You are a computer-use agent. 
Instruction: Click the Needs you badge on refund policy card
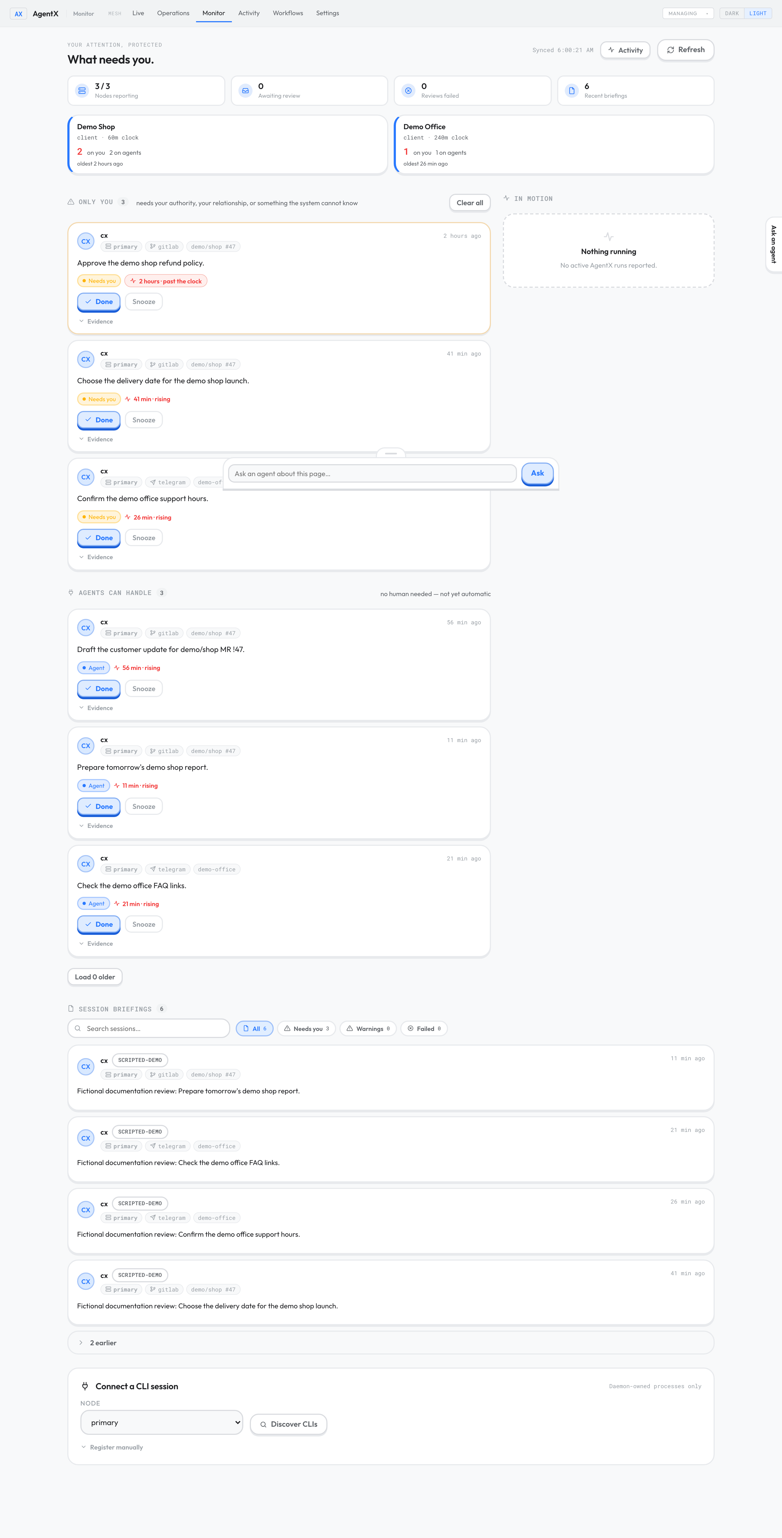(x=99, y=281)
